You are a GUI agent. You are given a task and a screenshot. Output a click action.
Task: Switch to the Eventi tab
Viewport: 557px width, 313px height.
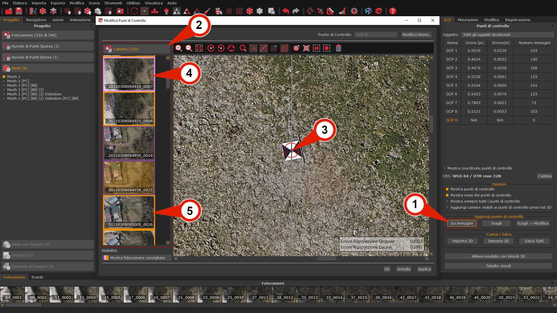tap(37, 277)
